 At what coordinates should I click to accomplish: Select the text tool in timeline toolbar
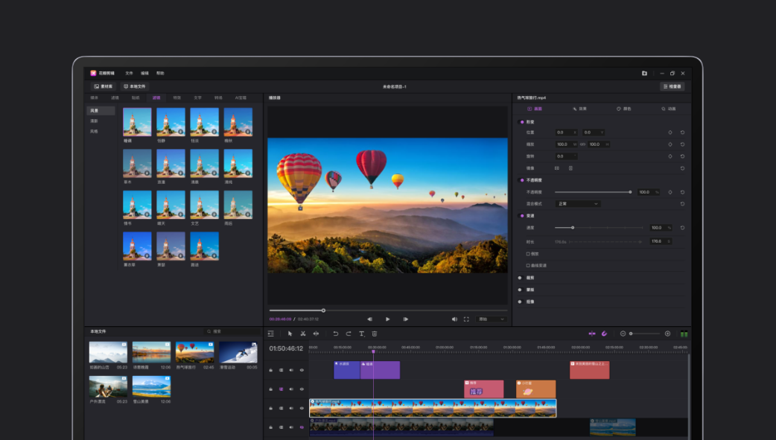pos(362,334)
